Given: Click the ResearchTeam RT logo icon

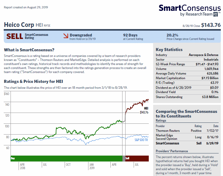Looking at the screenshot, I should tap(216, 14).
